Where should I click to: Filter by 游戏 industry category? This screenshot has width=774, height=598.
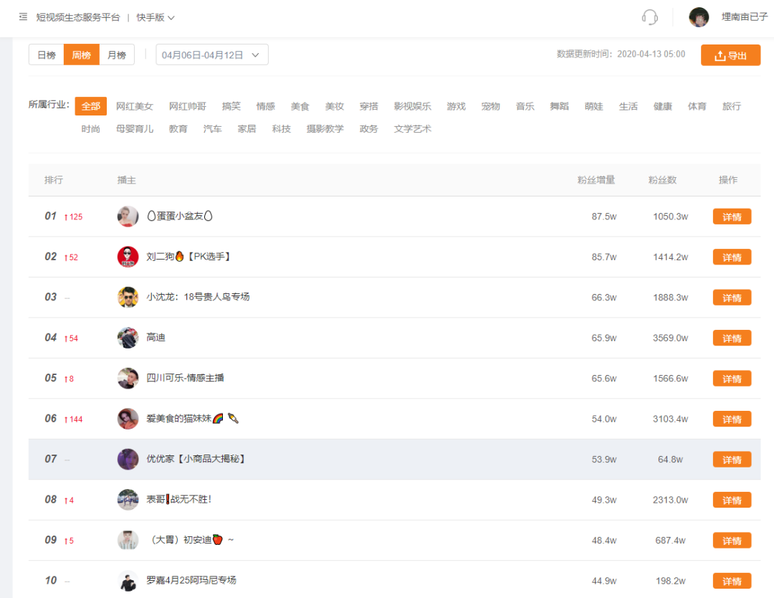click(456, 106)
